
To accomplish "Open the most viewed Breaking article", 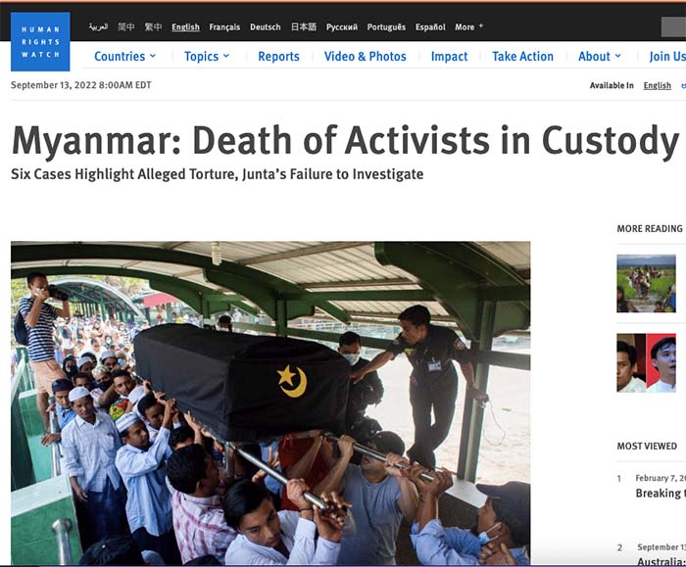I will tap(661, 493).
